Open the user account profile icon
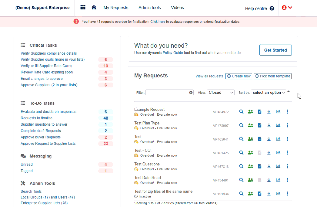The width and height of the screenshot is (317, 207). (x=284, y=8)
